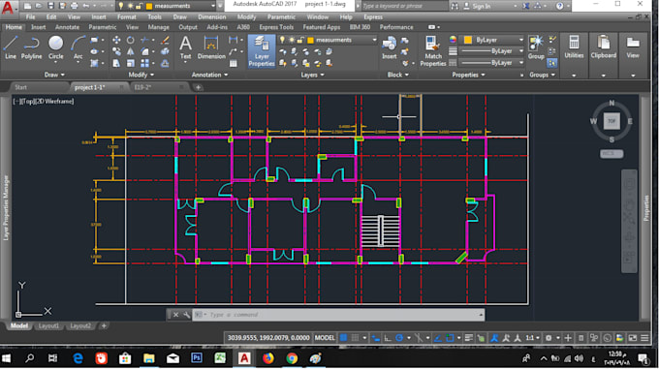Open the annotation scale 1:1 dropdown
The image size is (659, 369).
click(532, 338)
